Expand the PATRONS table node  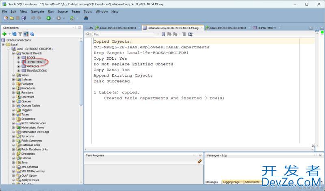tap(18, 66)
